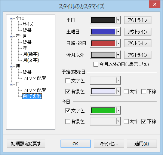
Task: Click アウトライン button for 今月以外
Action: tap(138, 55)
